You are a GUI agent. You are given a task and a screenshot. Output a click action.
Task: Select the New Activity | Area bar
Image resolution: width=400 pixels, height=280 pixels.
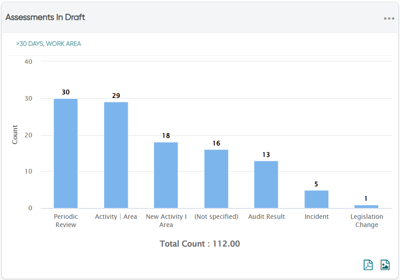click(x=166, y=175)
